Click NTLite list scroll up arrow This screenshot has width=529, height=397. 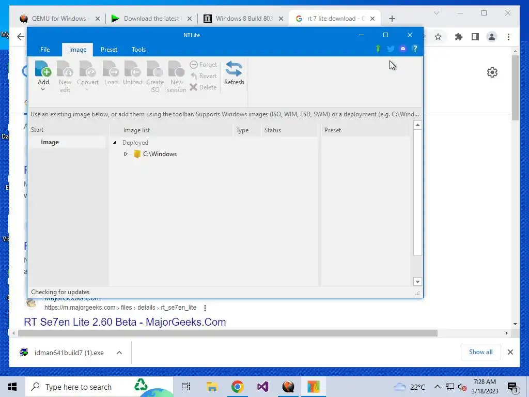pyautogui.click(x=417, y=125)
